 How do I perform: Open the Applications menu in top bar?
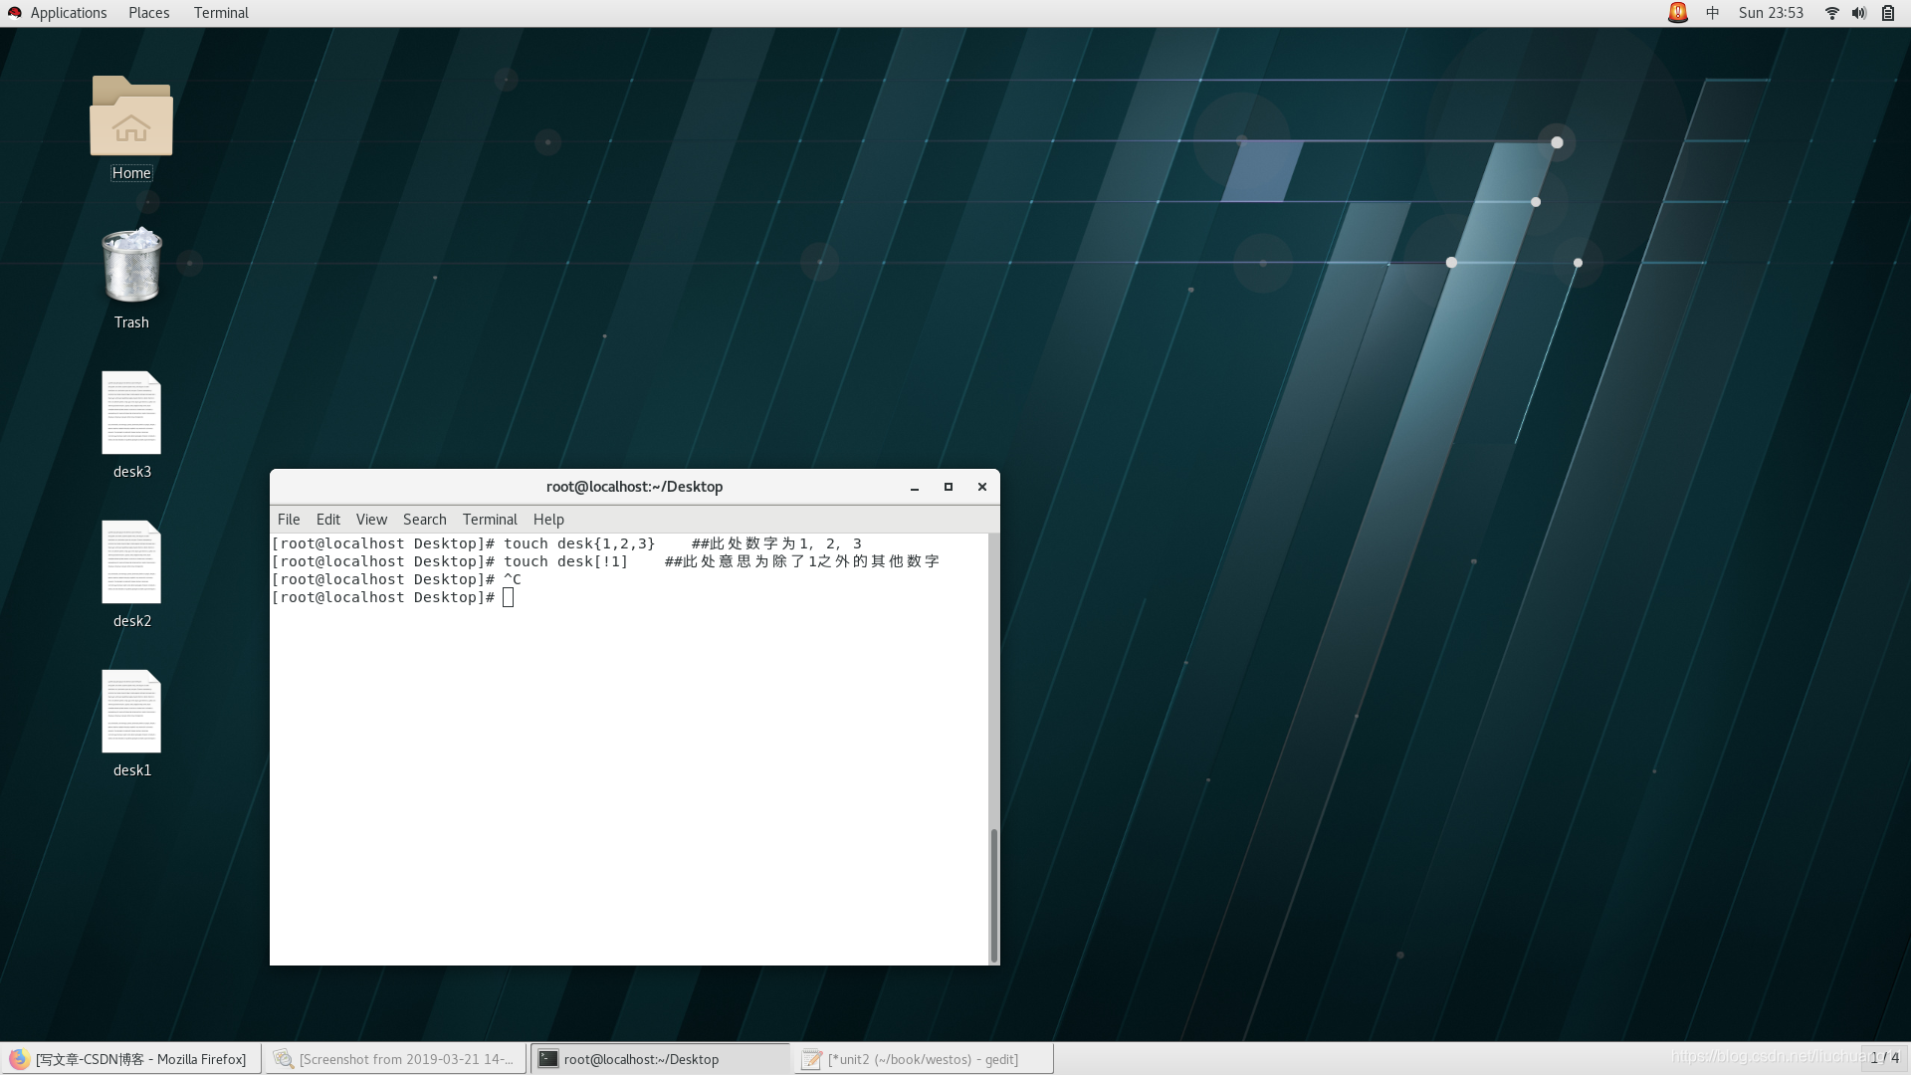[68, 13]
